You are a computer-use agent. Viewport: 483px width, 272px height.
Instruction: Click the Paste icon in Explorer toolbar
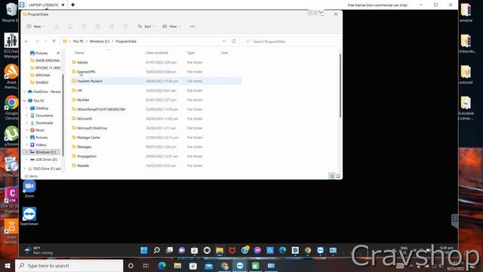[x=84, y=26]
